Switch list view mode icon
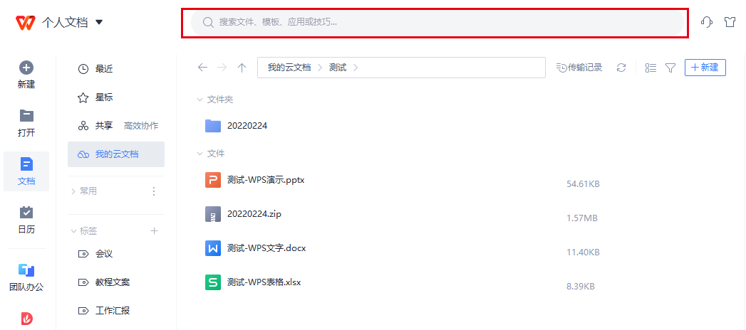This screenshot has height=330, width=746. pyautogui.click(x=651, y=68)
